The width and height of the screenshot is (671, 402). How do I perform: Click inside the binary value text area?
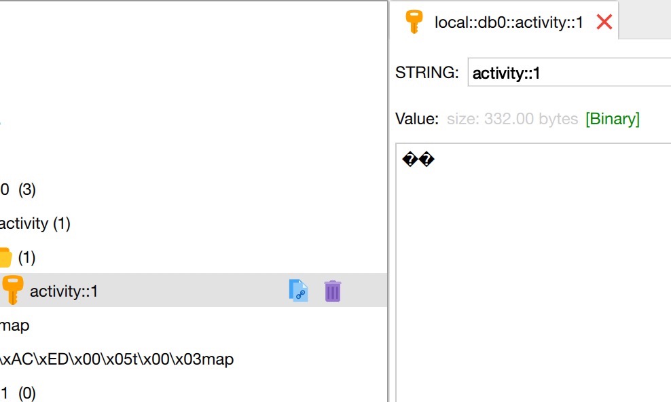(x=533, y=273)
